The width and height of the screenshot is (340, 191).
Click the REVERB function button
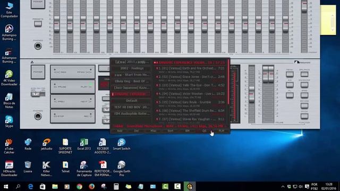point(304,106)
